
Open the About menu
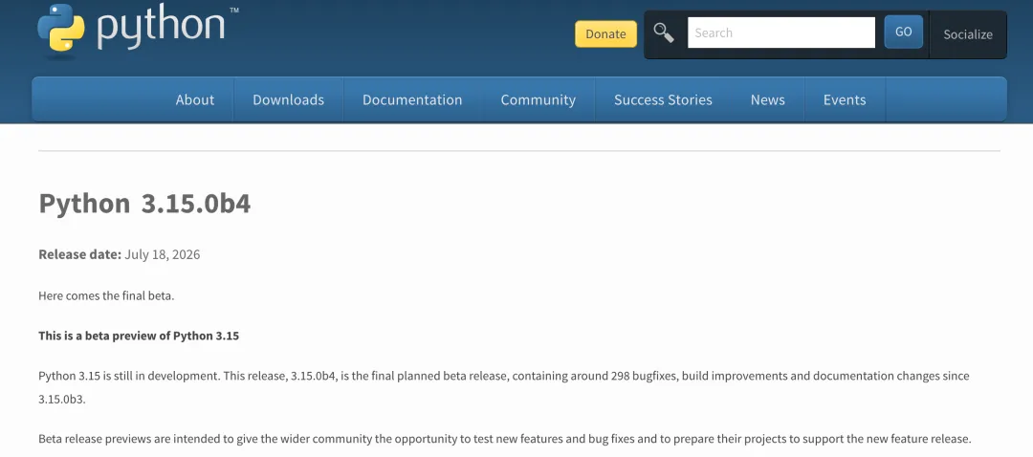tap(195, 99)
